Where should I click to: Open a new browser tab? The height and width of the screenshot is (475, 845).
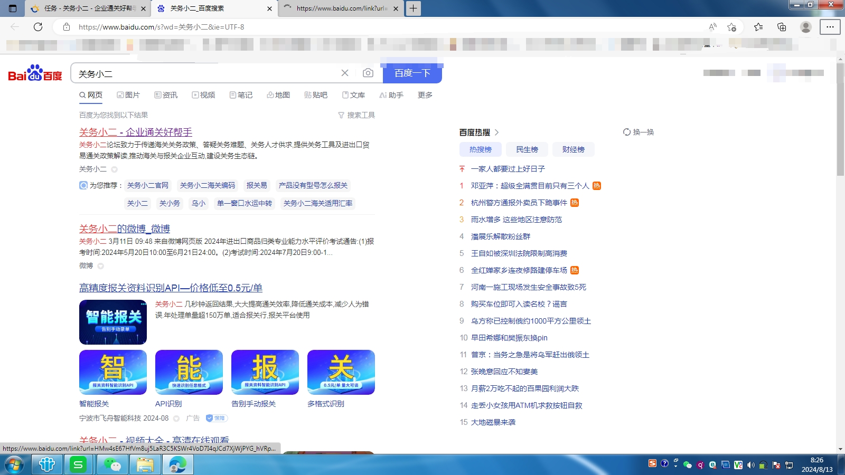click(x=413, y=8)
